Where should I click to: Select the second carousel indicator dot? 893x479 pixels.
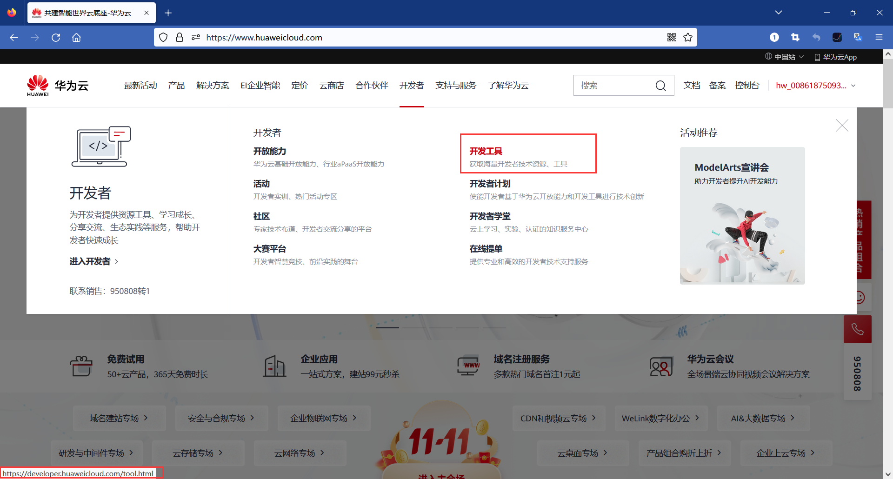(414, 327)
